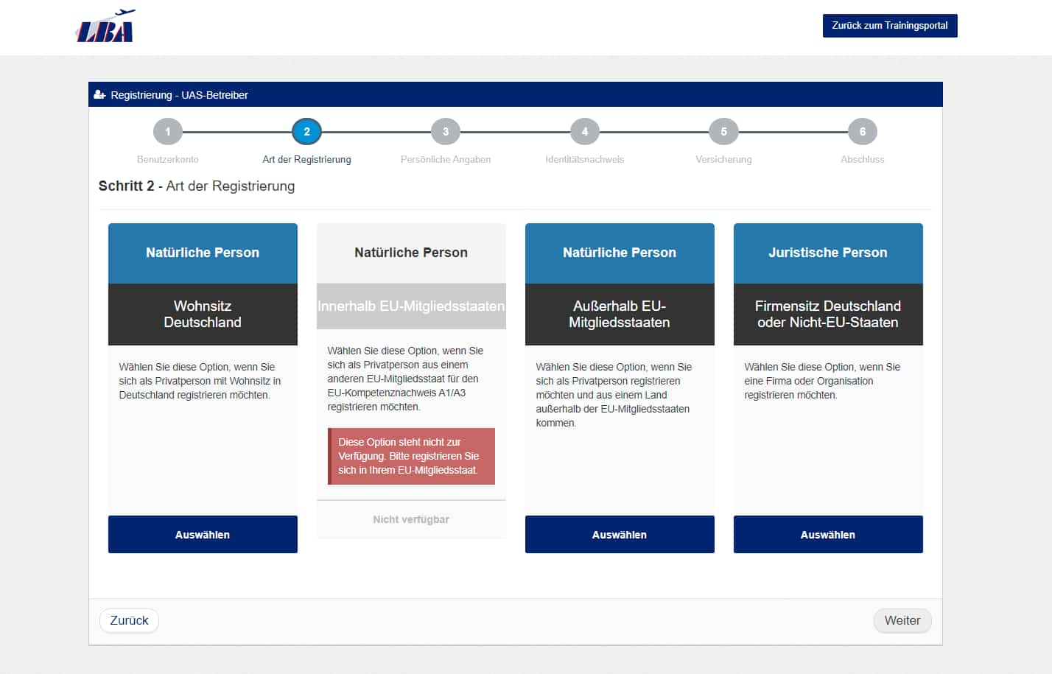
Task: Click Natürliche Person title above Wohnsitz Deutschland
Action: pos(203,253)
